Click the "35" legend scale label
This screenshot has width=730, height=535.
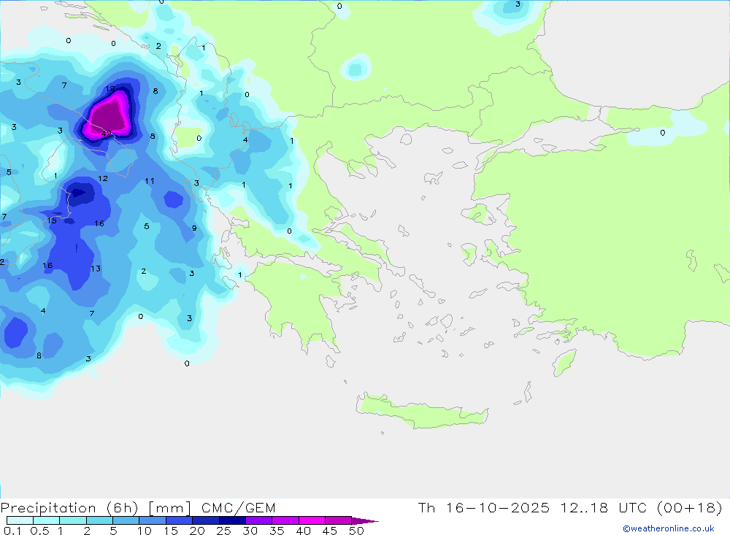click(x=277, y=531)
